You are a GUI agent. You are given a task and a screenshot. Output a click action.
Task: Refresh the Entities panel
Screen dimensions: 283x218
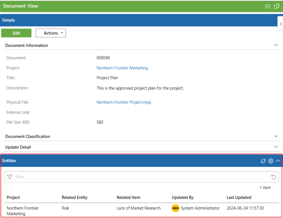(x=263, y=161)
